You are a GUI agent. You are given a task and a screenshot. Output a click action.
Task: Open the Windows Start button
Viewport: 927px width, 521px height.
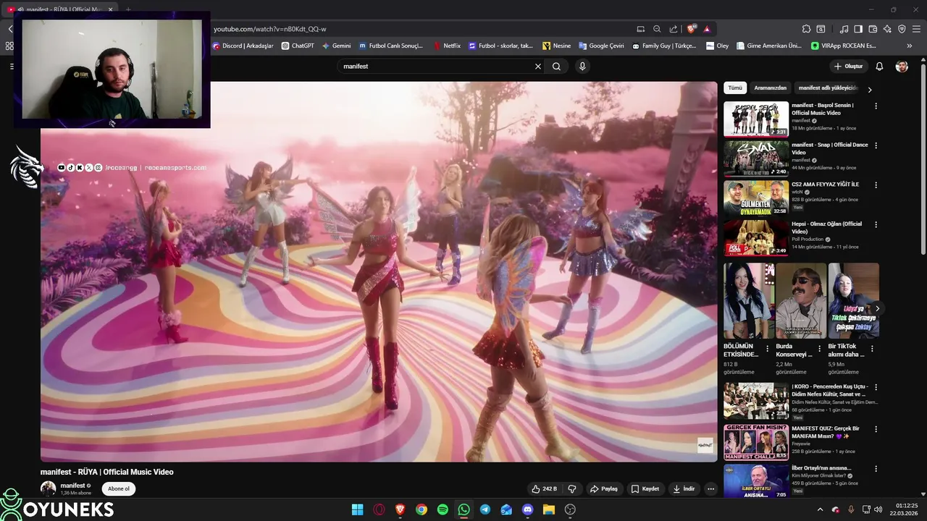pyautogui.click(x=357, y=509)
